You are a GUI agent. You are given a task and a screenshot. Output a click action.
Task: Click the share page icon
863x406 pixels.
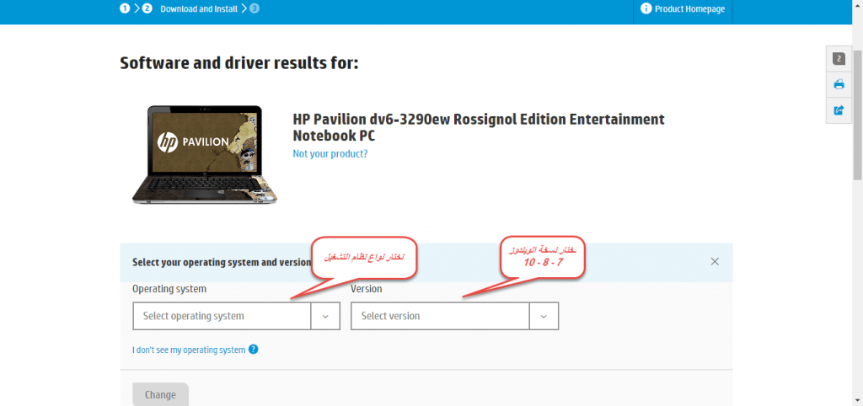(839, 110)
